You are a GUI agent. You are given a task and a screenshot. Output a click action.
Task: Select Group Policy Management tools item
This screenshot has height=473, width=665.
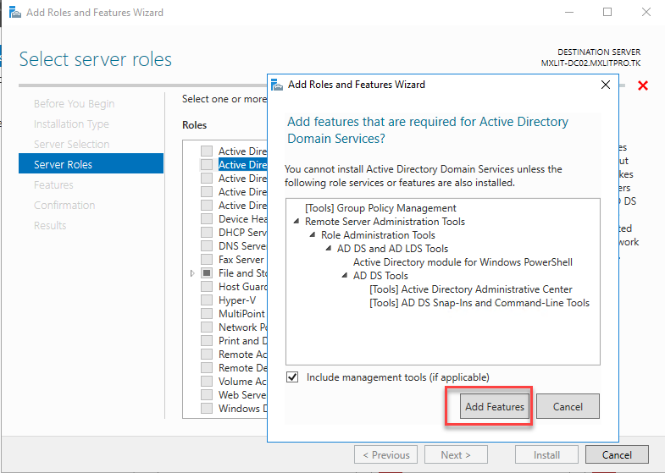point(380,208)
